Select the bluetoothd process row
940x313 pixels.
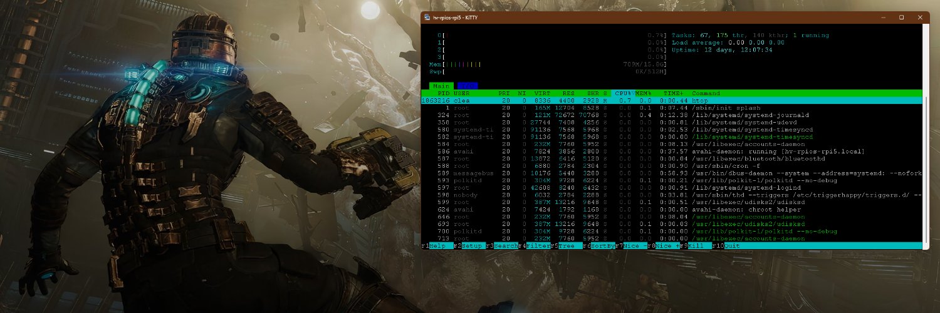click(x=671, y=158)
